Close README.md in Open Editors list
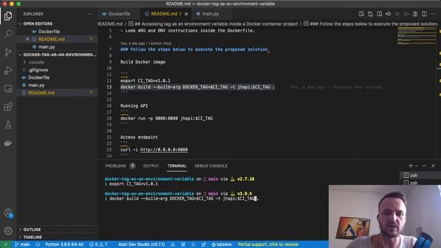Viewport: 441px width, 248px height. [28, 39]
